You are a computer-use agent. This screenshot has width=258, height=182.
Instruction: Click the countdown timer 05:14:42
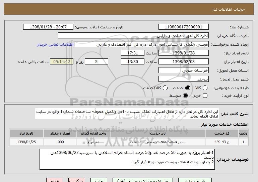(62, 62)
